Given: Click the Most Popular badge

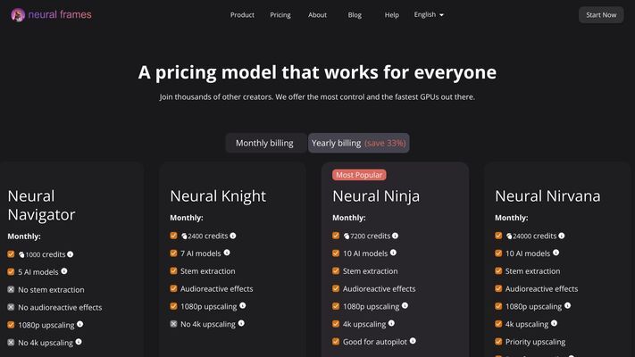Looking at the screenshot, I should click(x=359, y=175).
